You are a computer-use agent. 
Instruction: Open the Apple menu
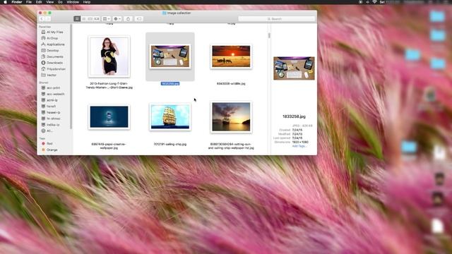point(5,1)
